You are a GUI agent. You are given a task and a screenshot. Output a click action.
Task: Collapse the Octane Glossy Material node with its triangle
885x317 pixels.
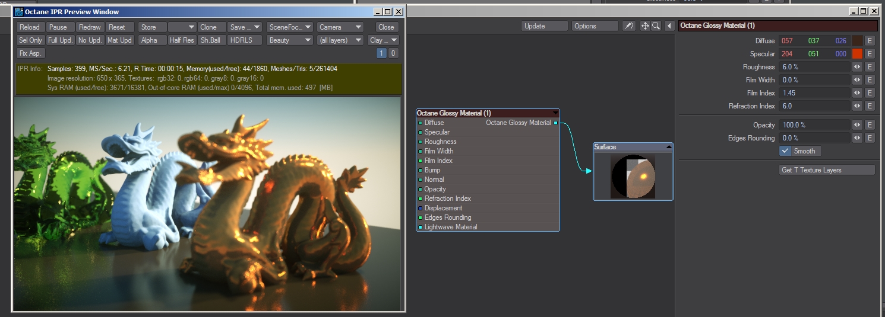(555, 113)
